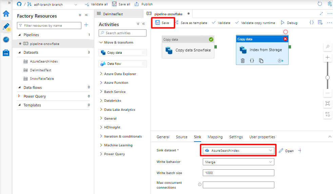
Task: Click the GitHub repository icon
Action: click(x=19, y=4)
